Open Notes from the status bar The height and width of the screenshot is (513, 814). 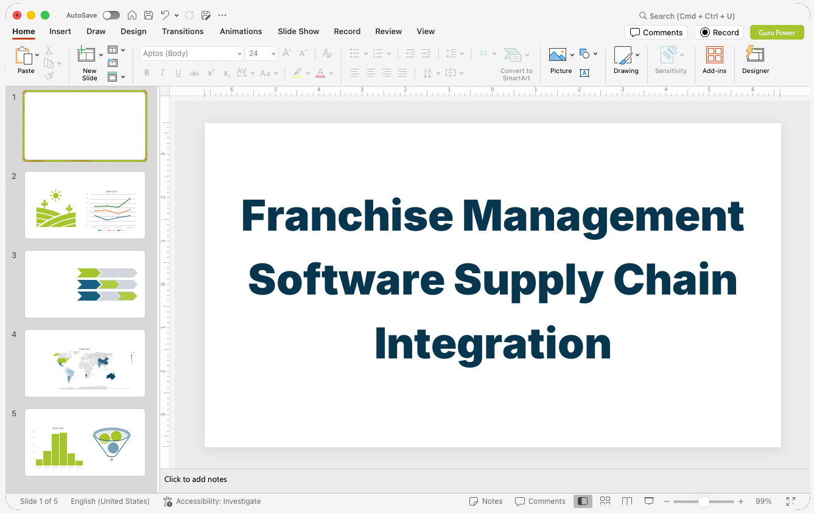[486, 501]
